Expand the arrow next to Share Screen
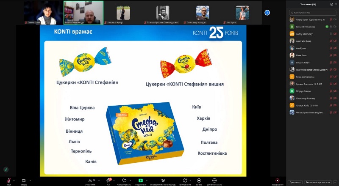The height and width of the screenshot is (186, 339). click(147, 181)
